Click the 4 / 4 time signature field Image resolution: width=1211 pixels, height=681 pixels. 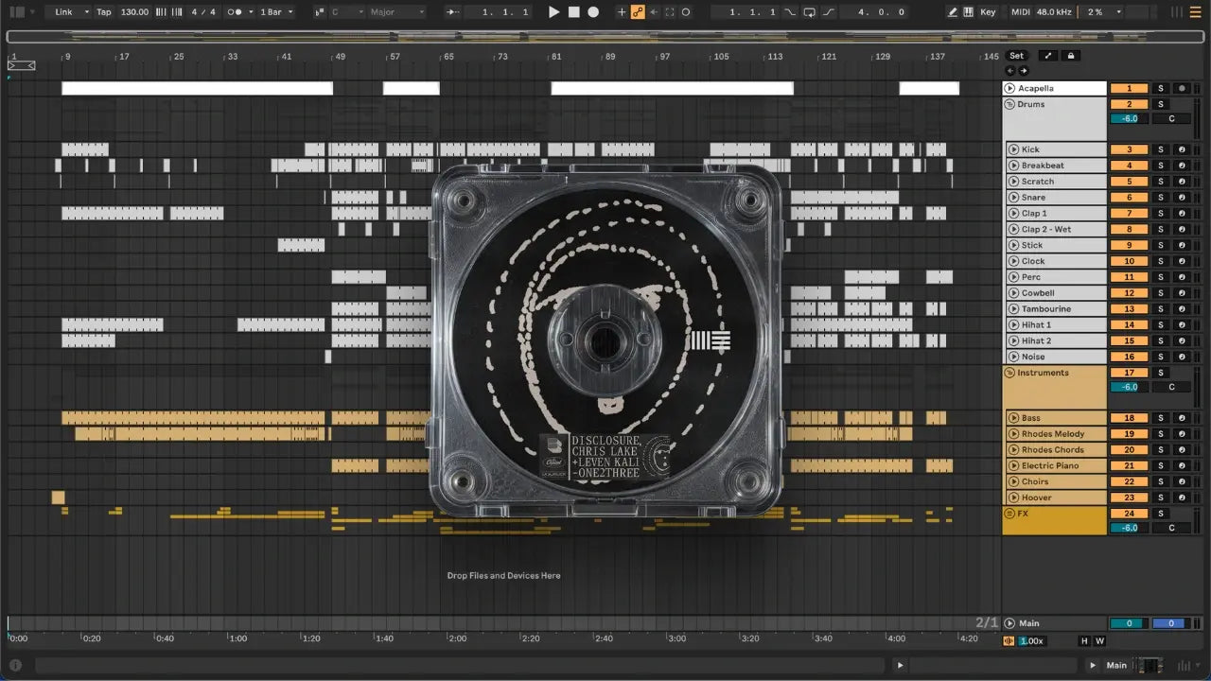(x=202, y=12)
